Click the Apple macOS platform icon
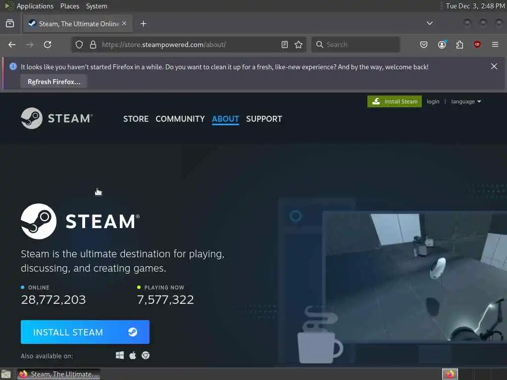507x380 pixels. click(x=133, y=355)
